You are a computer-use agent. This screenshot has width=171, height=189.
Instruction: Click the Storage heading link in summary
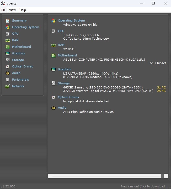pos(64,83)
